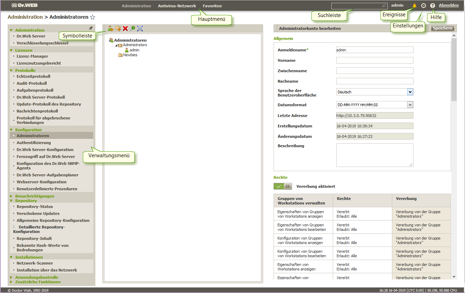Click the Nachname input field

[375, 81]
